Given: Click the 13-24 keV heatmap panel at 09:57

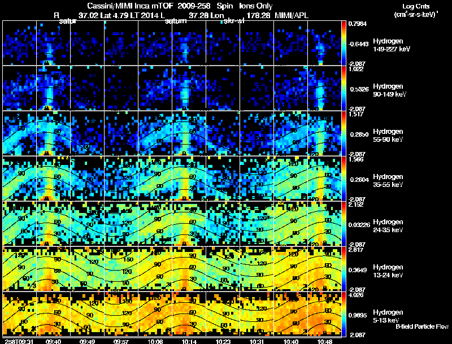Looking at the screenshot, I should coord(121,269).
